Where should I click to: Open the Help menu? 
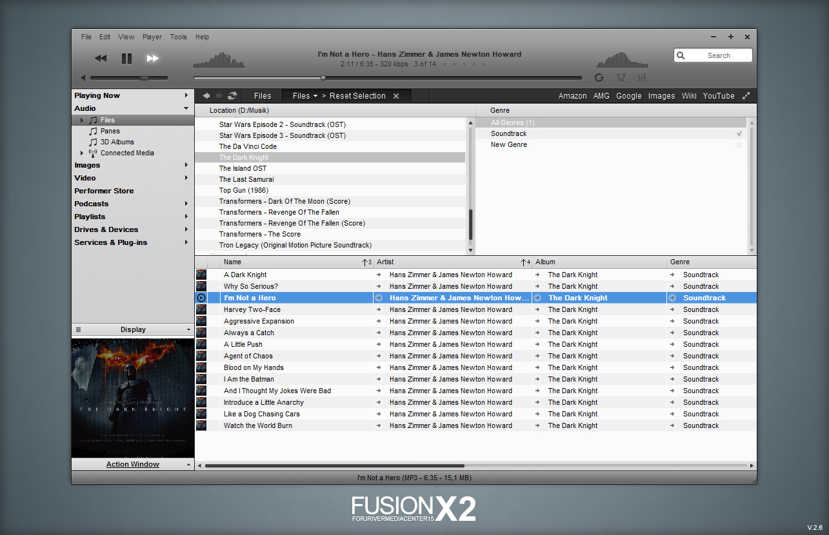(202, 37)
